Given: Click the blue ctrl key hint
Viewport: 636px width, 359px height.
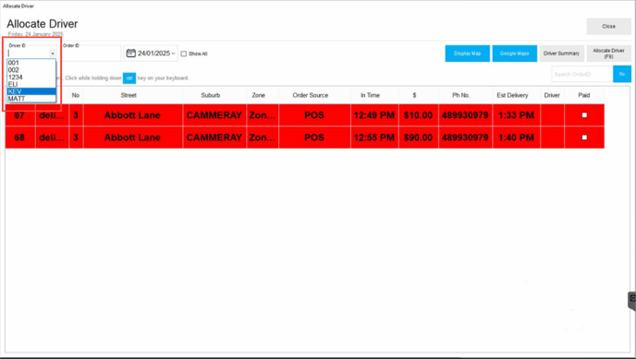Looking at the screenshot, I should (129, 78).
